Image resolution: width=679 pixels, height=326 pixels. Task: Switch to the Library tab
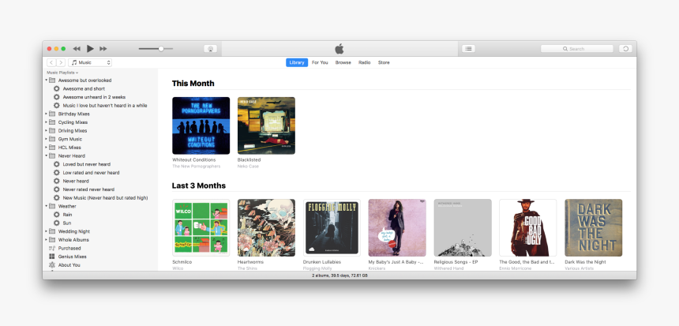(x=297, y=63)
